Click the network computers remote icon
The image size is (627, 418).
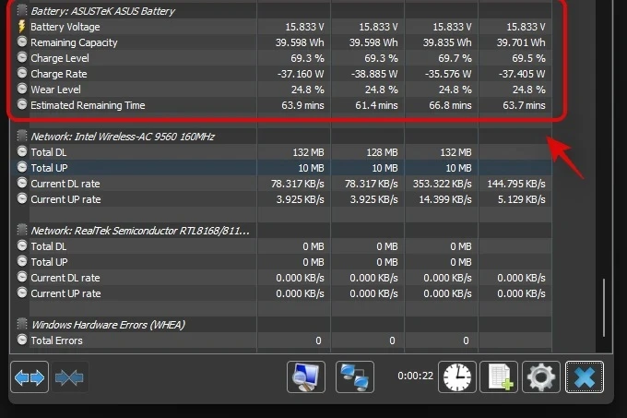(355, 376)
